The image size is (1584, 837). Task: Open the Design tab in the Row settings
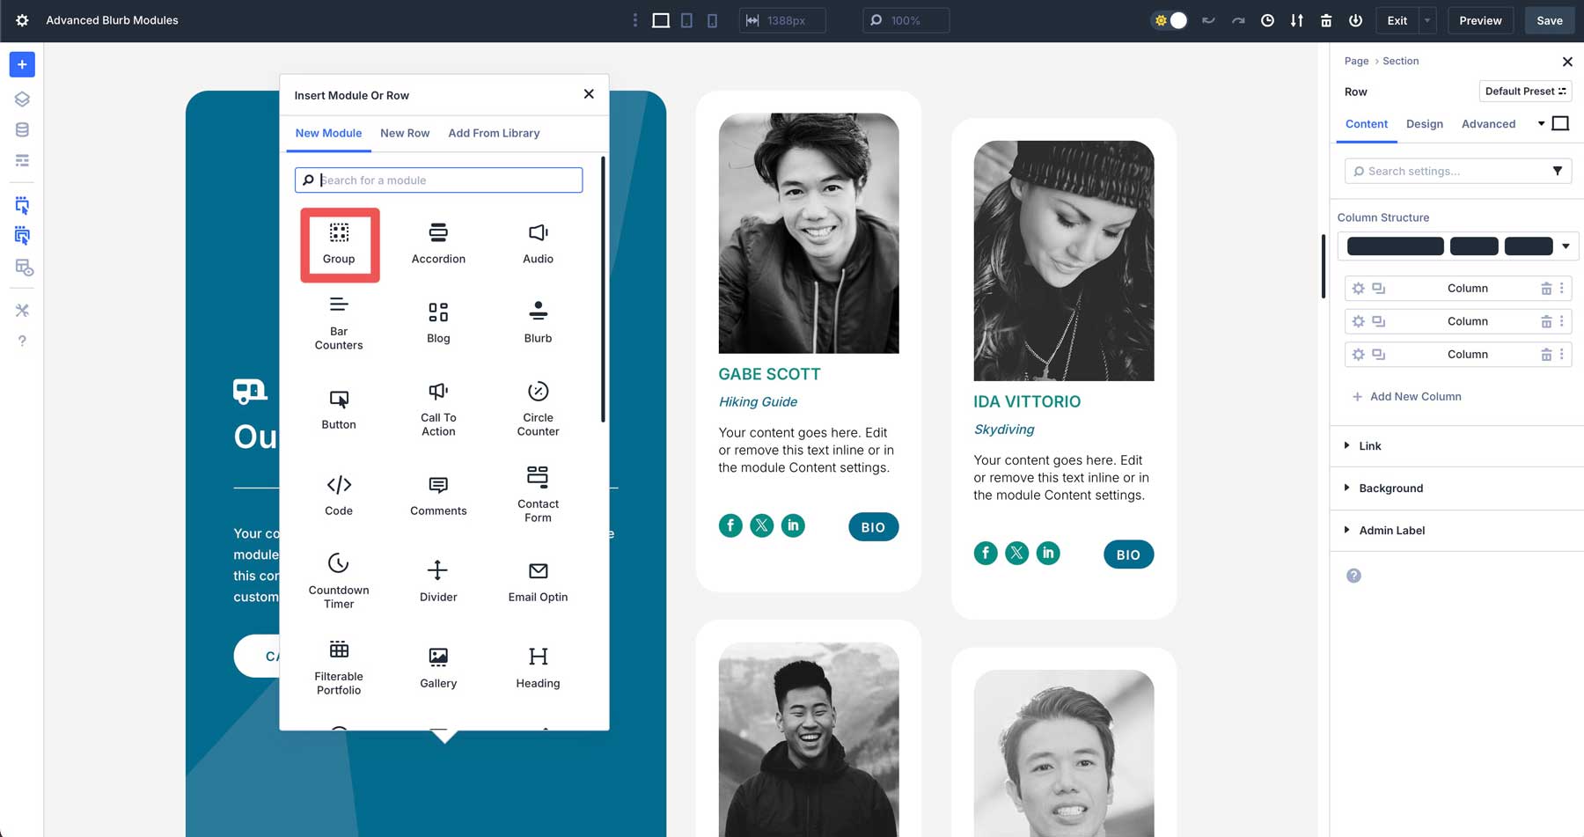pyautogui.click(x=1425, y=124)
